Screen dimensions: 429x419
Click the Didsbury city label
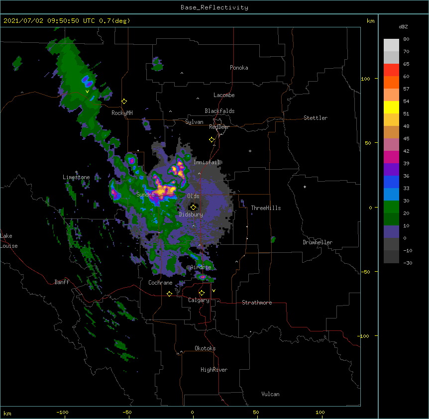click(191, 214)
